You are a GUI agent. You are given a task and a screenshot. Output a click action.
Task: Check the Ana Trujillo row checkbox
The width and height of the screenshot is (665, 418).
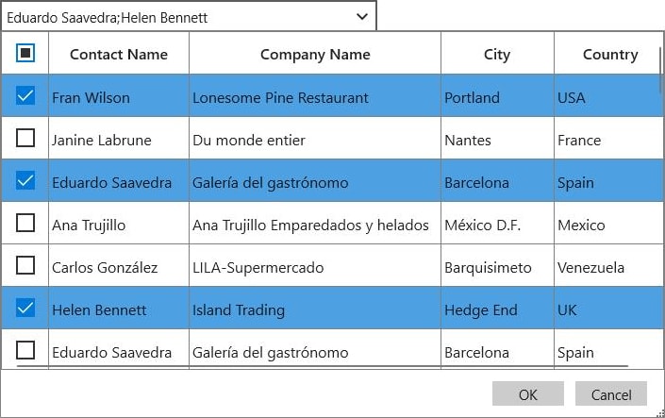25,224
